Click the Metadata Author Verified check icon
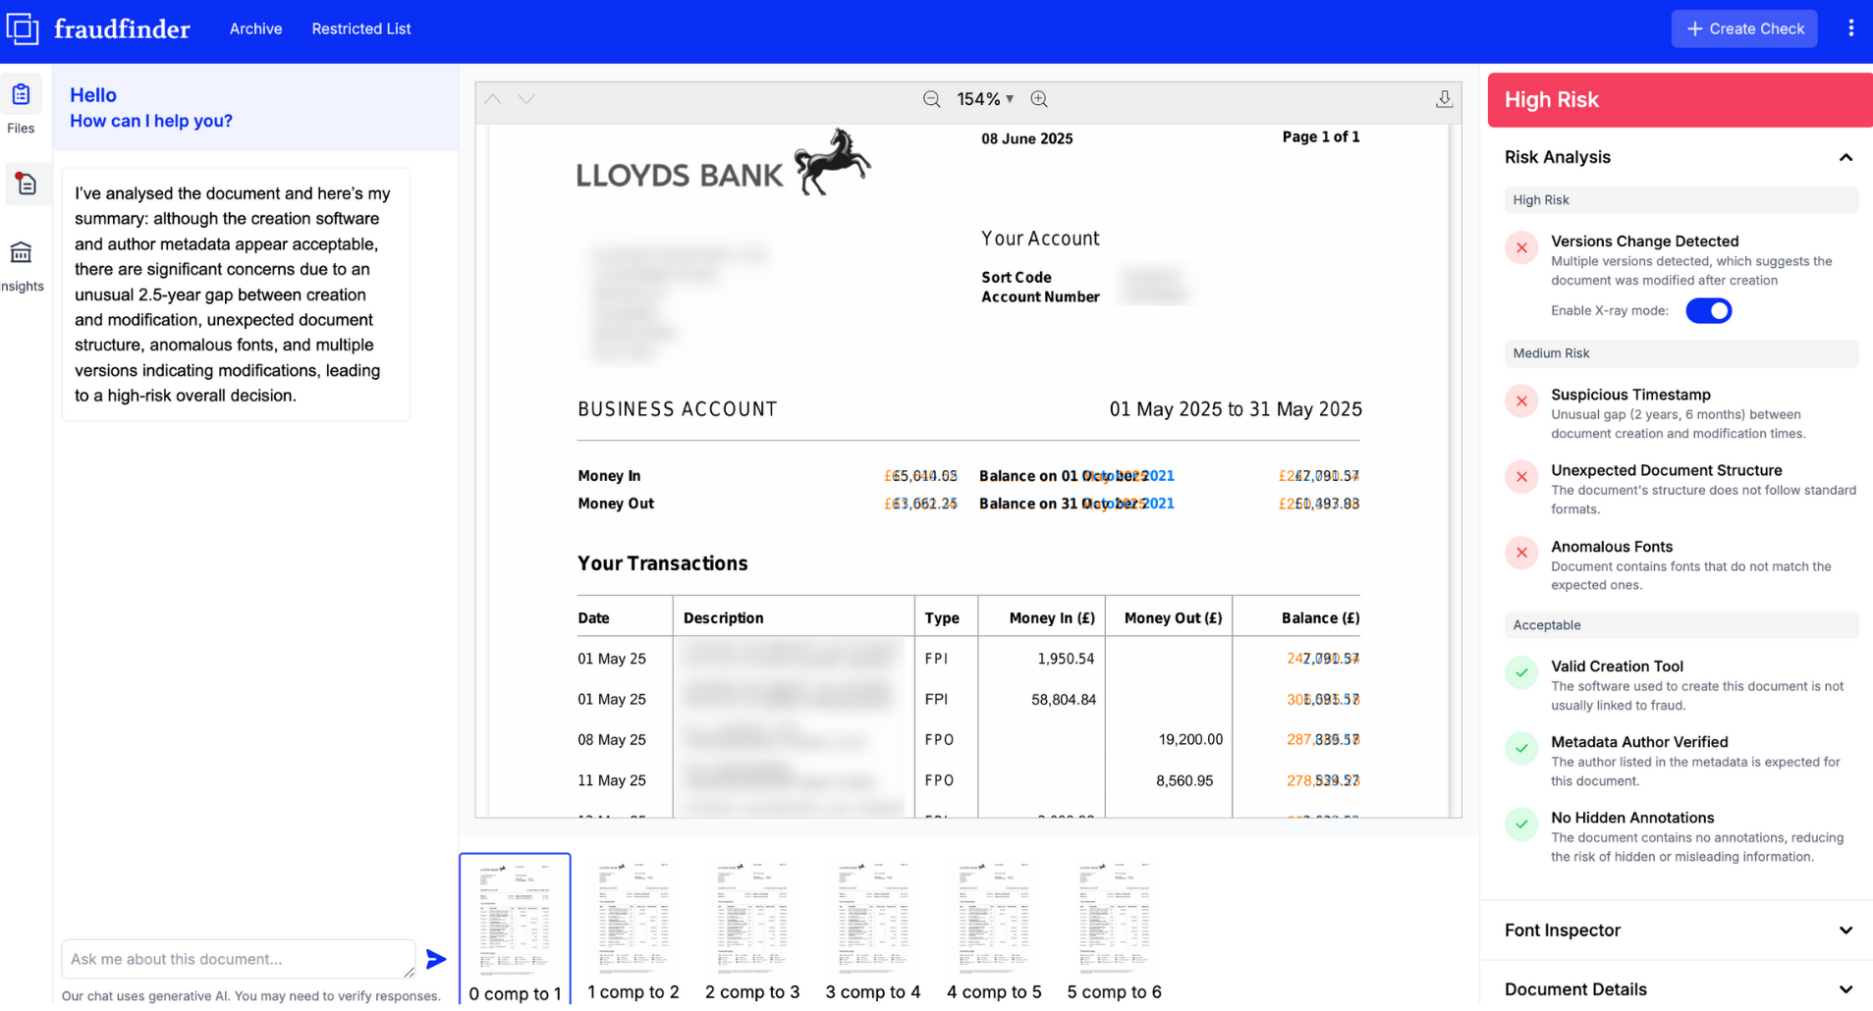Screen dimensions: 1873x1011 tap(1521, 748)
